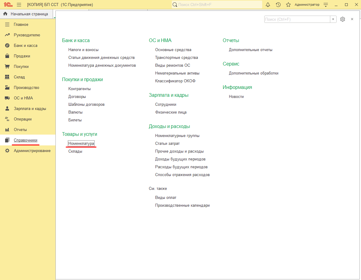The height and width of the screenshot is (280, 361).
Task: Open the Контрагенты catalog
Action: (x=80, y=89)
